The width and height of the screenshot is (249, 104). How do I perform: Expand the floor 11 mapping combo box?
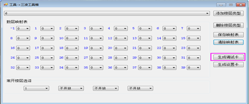click(96, 38)
